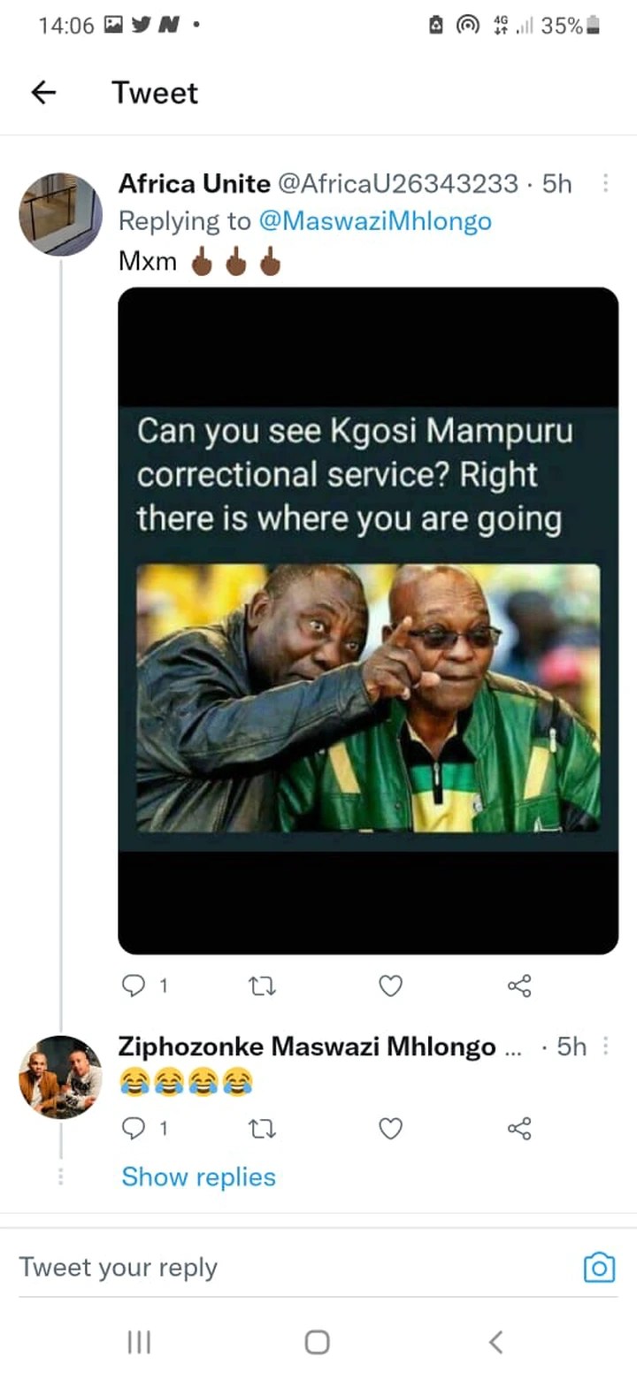Open overflow menu on Africa Unite tweet

pyautogui.click(x=606, y=183)
